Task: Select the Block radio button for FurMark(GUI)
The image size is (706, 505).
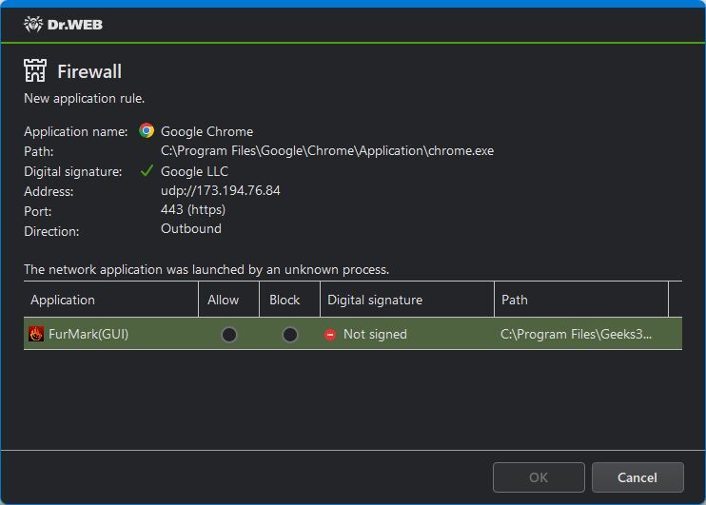Action: 289,335
